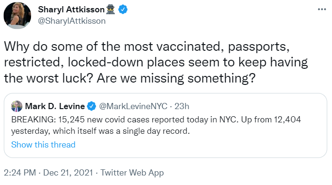The width and height of the screenshot is (332, 185).
Task: Click the "Show this thread" link
Action: coord(43,145)
